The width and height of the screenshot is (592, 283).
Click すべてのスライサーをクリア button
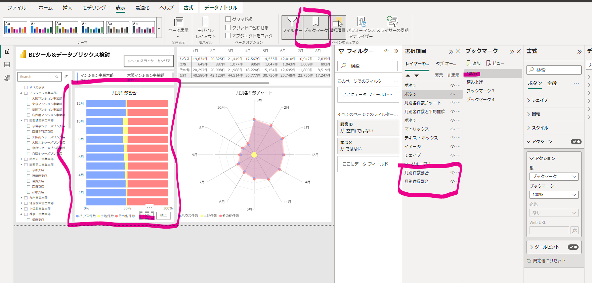pos(149,61)
